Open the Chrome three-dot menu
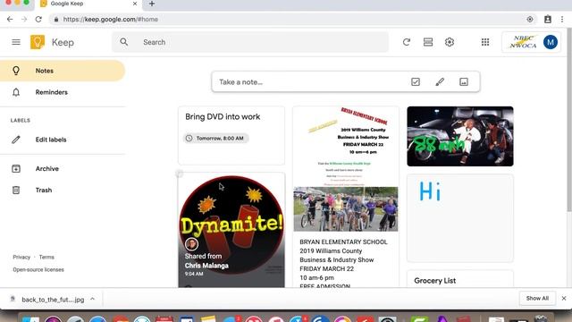Screen dimensions: 572x322 click(x=562, y=19)
